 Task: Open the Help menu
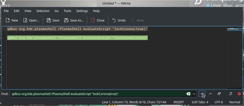tap(96, 11)
